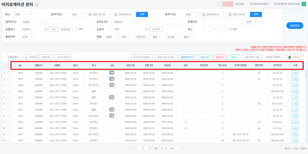Click the 항목설정 column settings button

[32, 57]
